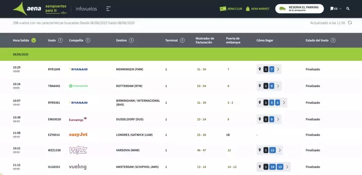
Task: Click the search magnifier icon
Action: (x=348, y=9)
